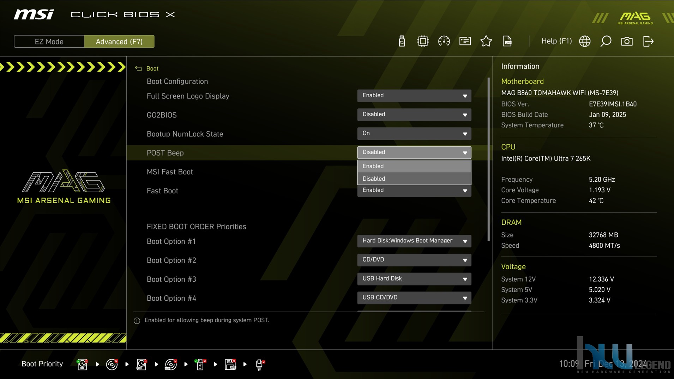Click the BIOS version E7E39IMSI.1B40

(x=613, y=104)
